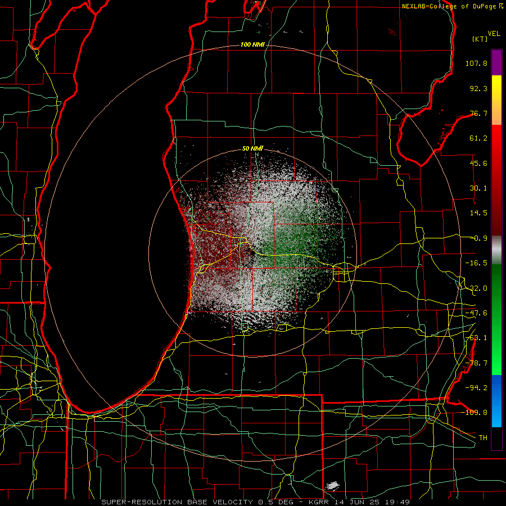Select the Super-Resolution Base Velocity caption
The width and height of the screenshot is (506, 506).
256,502
